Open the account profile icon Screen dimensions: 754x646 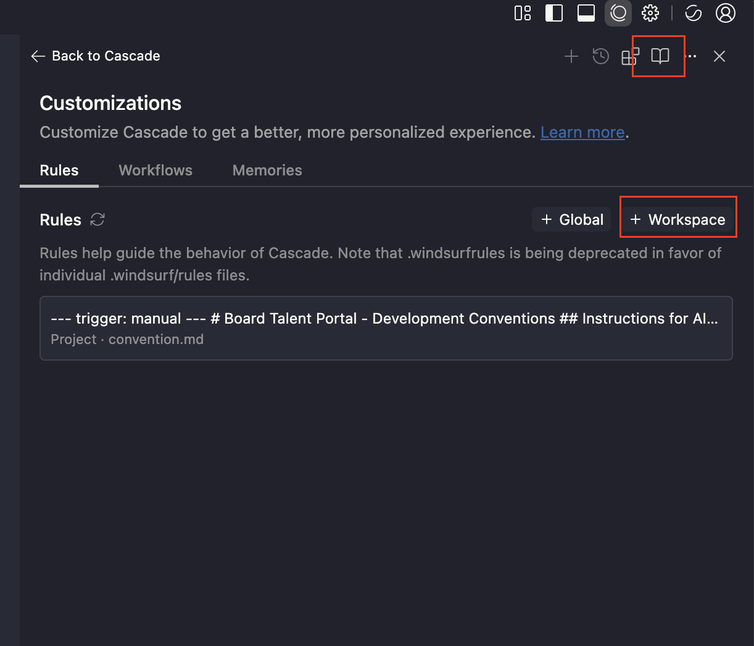pos(726,13)
